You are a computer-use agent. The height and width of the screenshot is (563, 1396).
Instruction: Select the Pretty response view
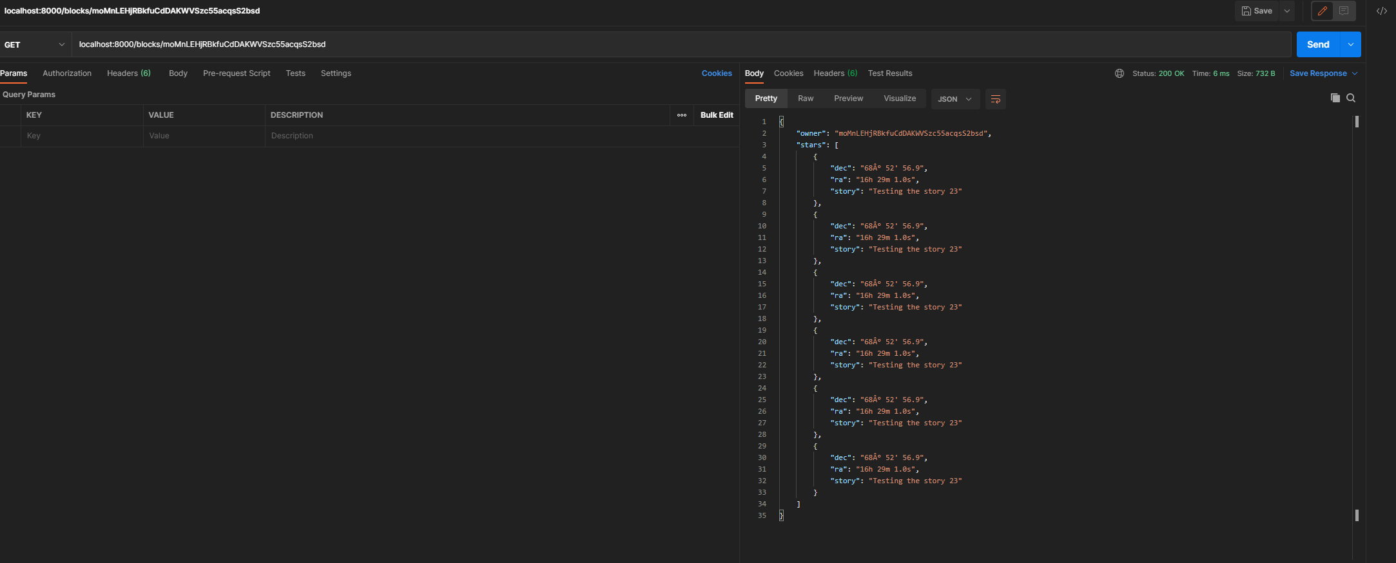pyautogui.click(x=766, y=98)
